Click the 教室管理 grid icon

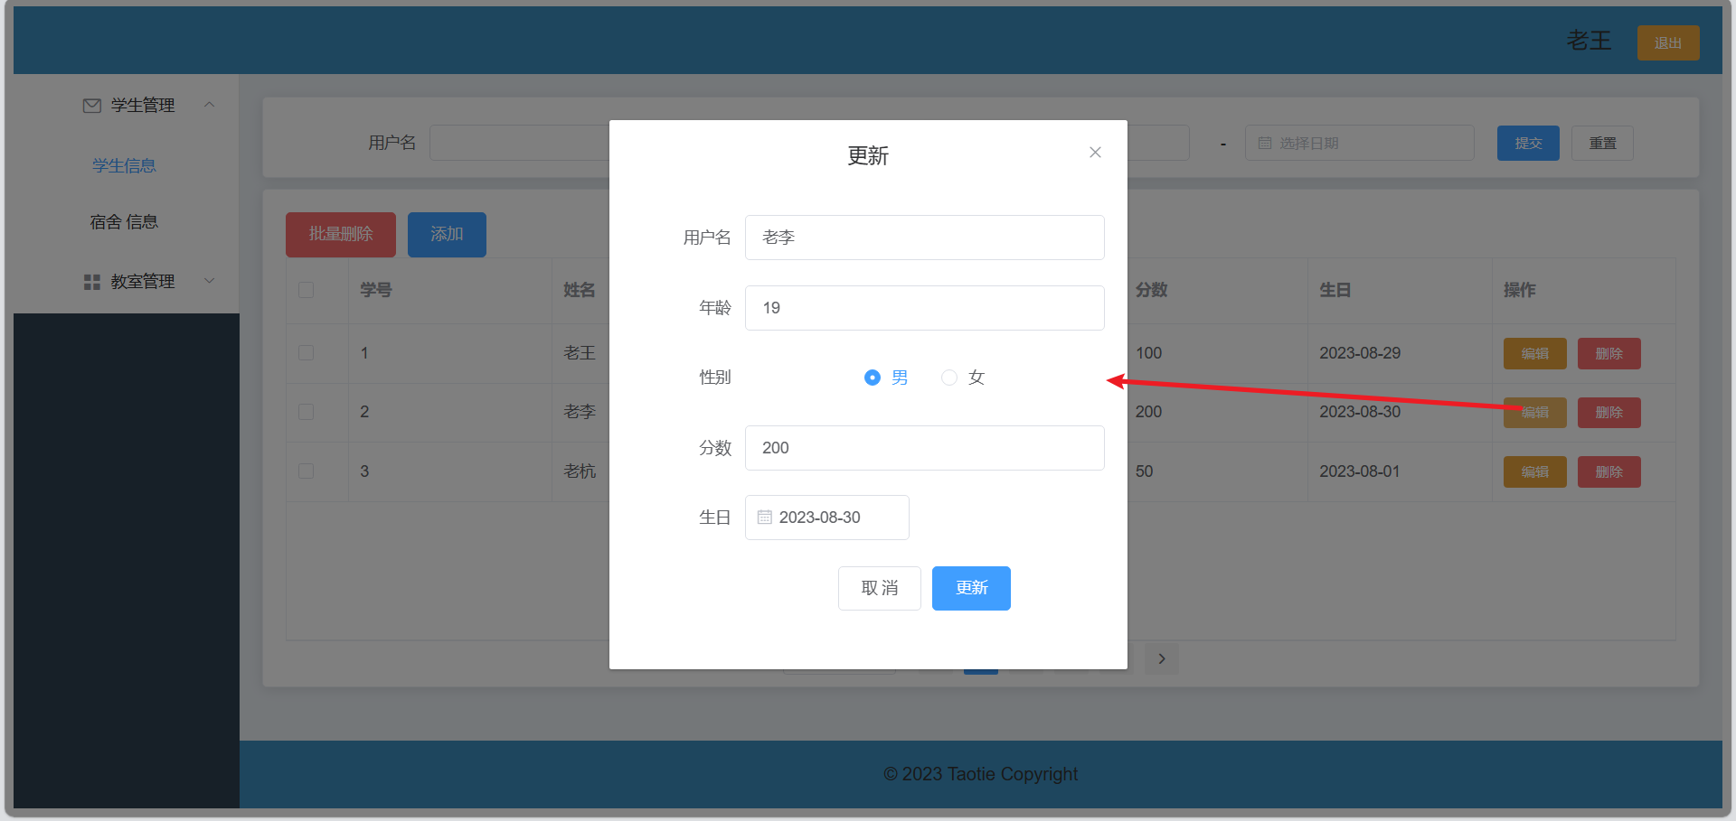tap(92, 282)
